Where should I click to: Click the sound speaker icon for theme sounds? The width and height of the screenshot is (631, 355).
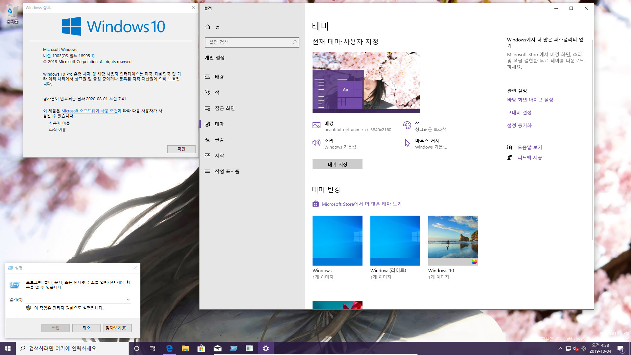316,143
